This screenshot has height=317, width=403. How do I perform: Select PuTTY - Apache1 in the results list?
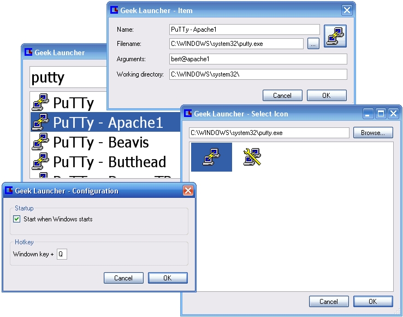105,122
